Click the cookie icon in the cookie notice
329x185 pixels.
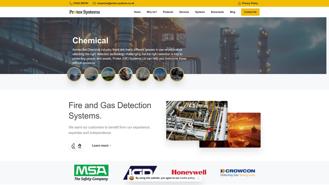point(132,178)
